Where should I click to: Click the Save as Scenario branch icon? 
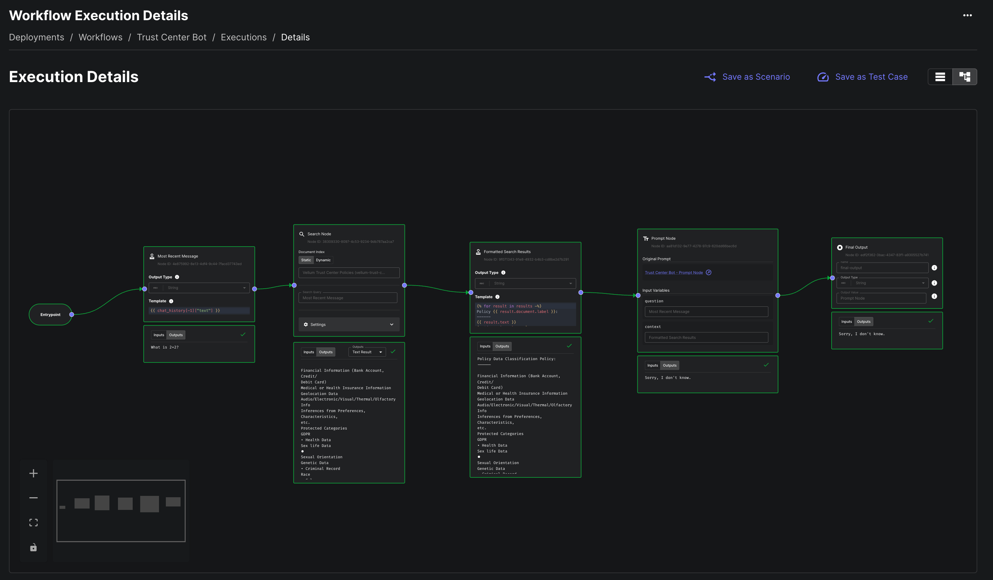(710, 77)
